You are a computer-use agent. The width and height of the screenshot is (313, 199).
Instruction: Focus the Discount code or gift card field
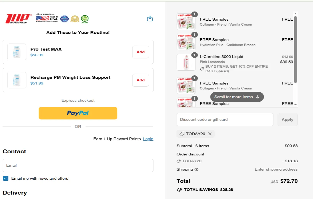225,119
